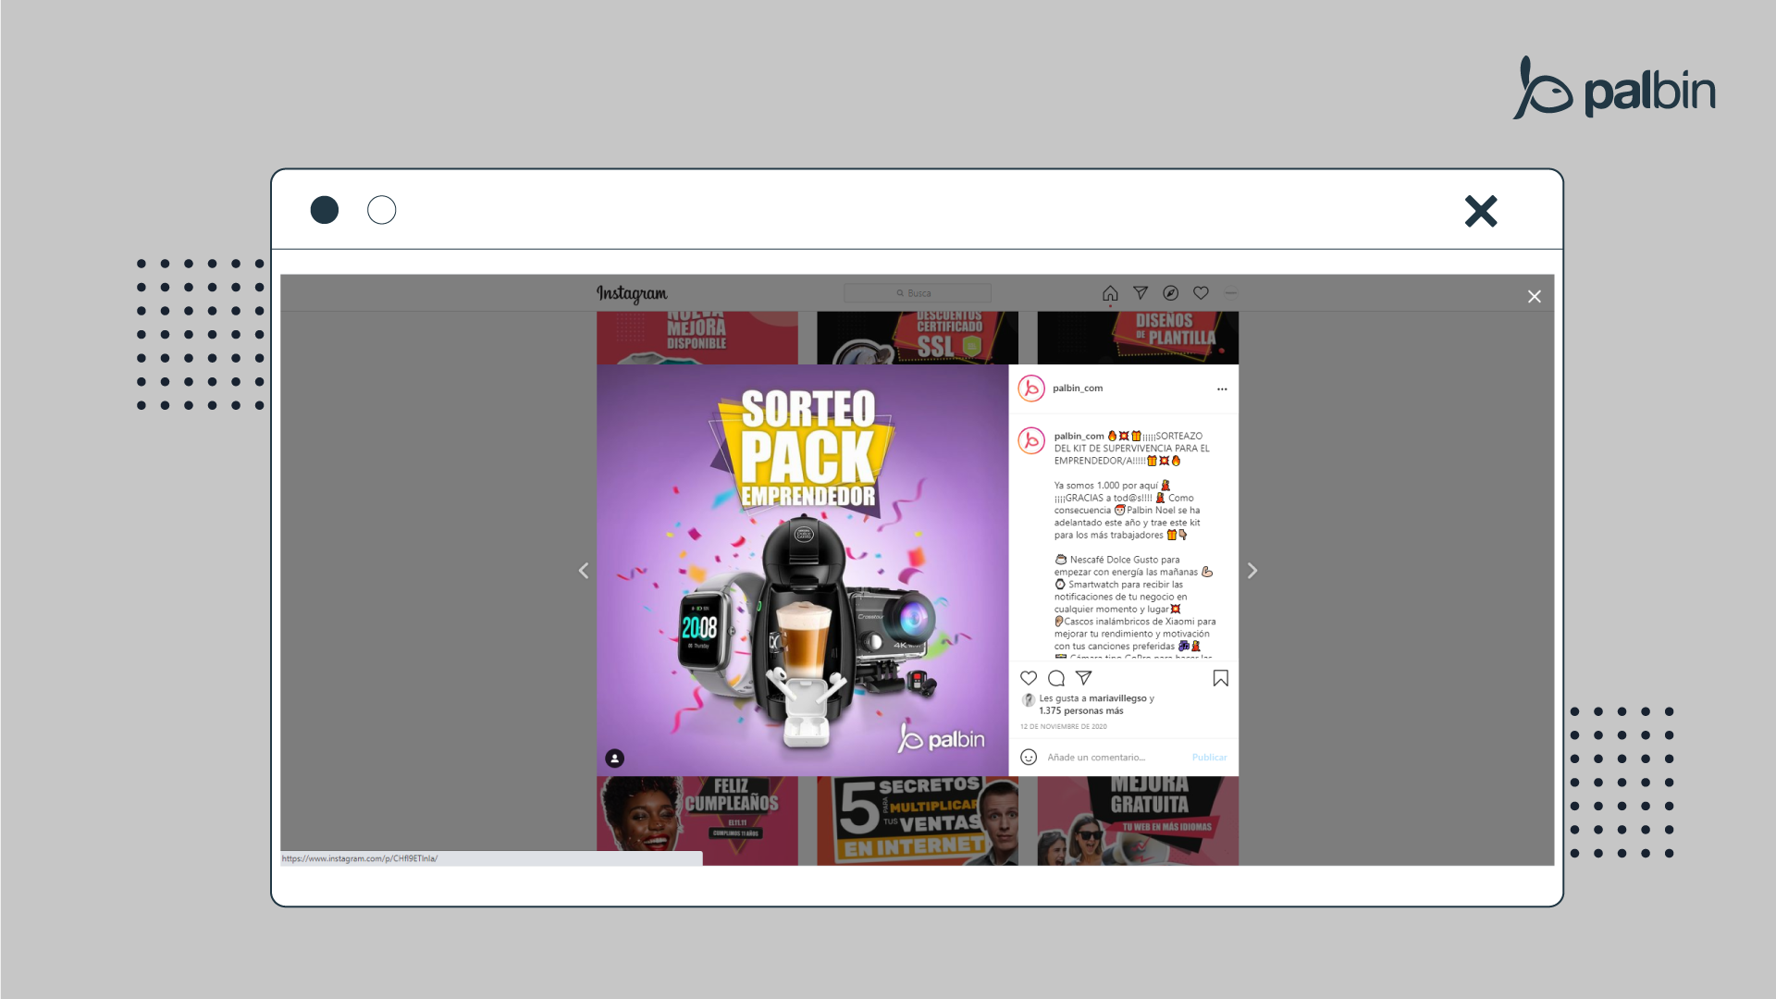Image resolution: width=1776 pixels, height=999 pixels.
Task: Select the Instagram Home icon
Action: coord(1110,293)
